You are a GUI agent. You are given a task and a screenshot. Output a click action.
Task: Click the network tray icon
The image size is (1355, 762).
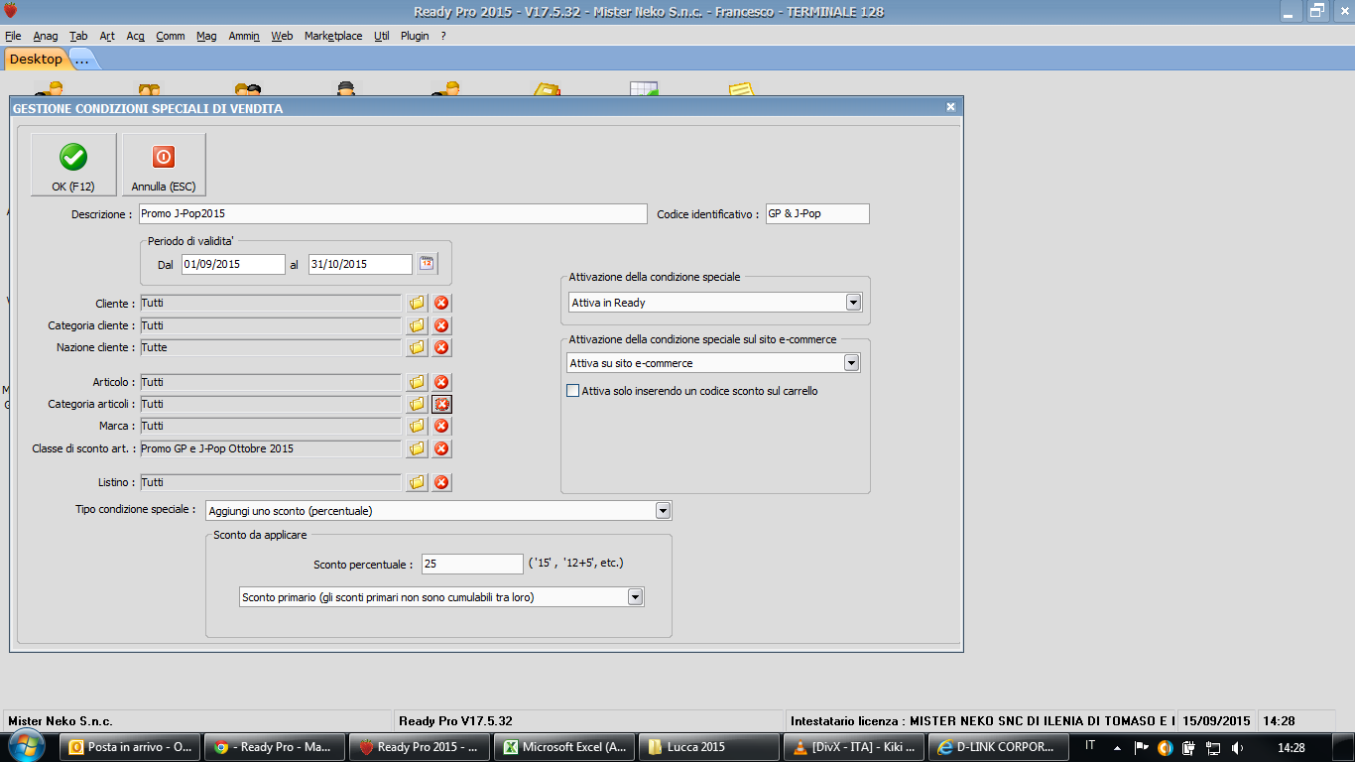1212,747
